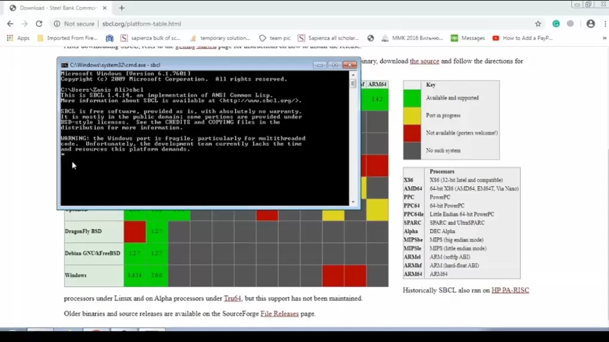Open the Messages bookmark
This screenshot has height=342, width=609.
[x=467, y=38]
